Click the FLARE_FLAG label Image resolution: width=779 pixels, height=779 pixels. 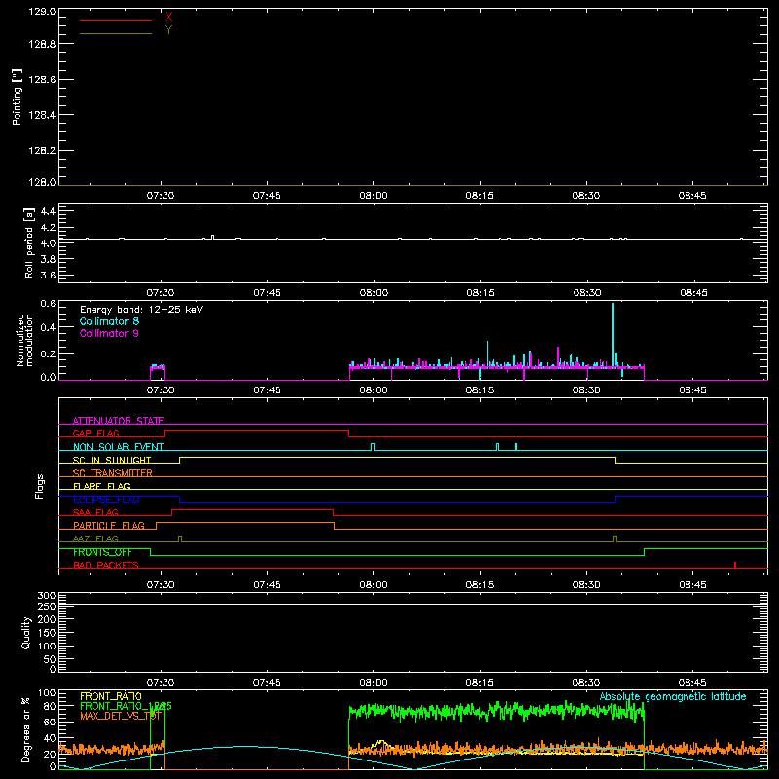tap(101, 486)
